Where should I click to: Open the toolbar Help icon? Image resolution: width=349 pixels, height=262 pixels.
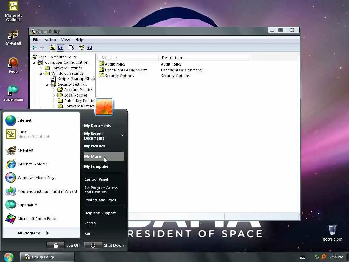click(81, 48)
